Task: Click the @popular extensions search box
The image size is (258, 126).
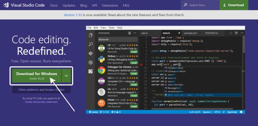Action: tap(118, 39)
